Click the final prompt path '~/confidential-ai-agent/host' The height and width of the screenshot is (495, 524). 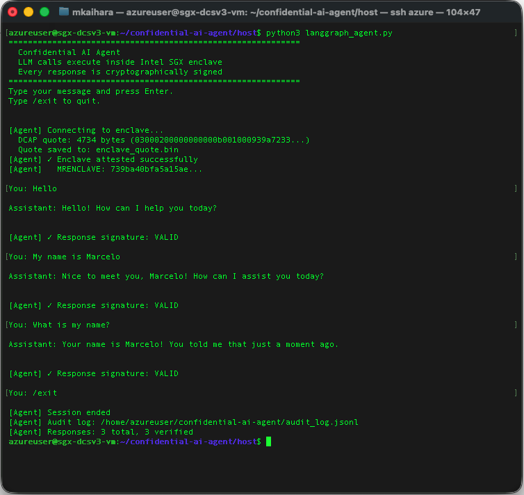coord(188,441)
